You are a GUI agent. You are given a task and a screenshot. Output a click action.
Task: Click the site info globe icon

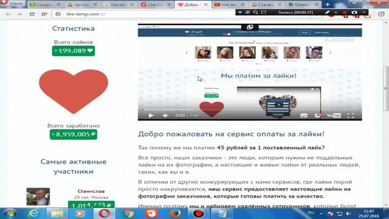(x=58, y=14)
